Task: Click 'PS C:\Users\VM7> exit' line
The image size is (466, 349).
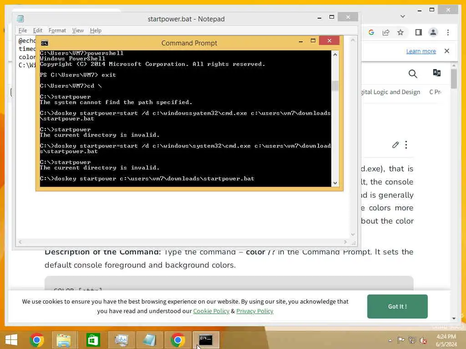Action: [x=78, y=75]
